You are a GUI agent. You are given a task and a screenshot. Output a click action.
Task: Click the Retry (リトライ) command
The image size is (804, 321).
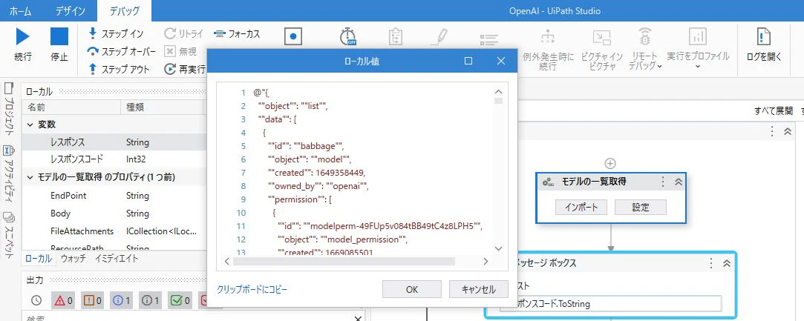tap(183, 34)
